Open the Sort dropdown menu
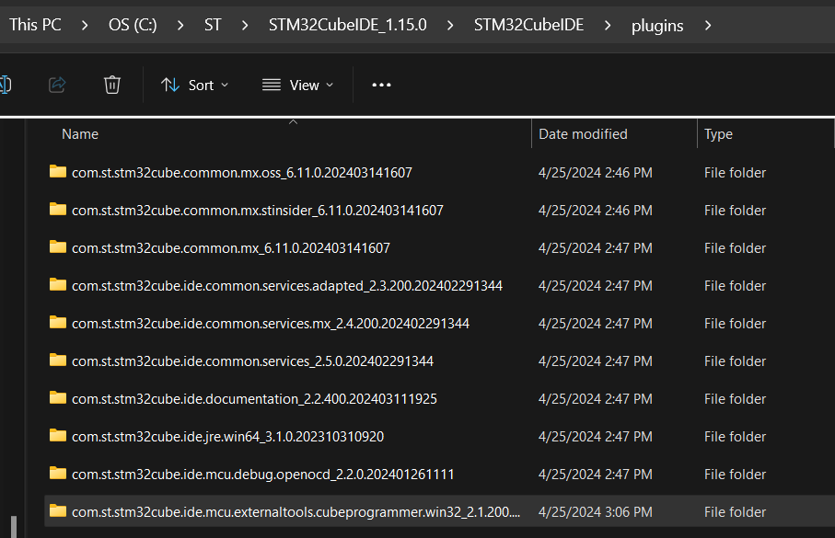Screen dimensions: 835x538 point(195,86)
